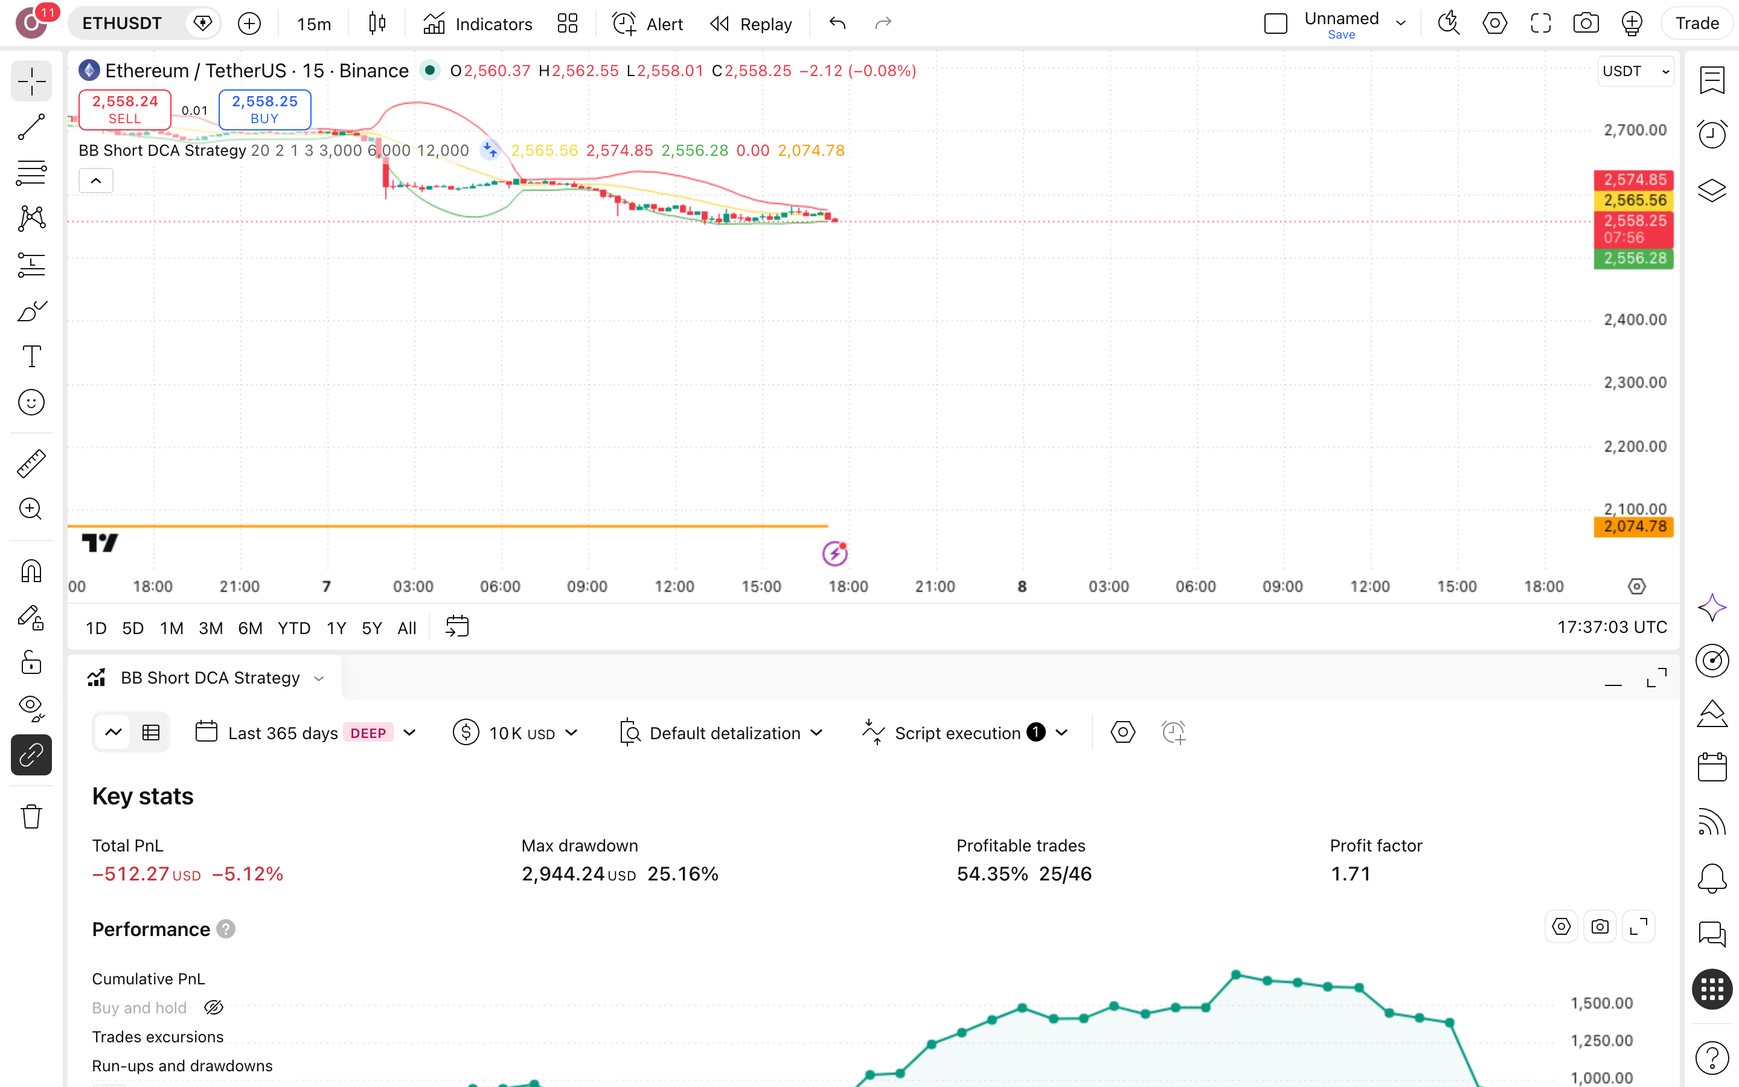Collapse the indicator legend chevron
Screen dimensions: 1739x1087
(95, 181)
